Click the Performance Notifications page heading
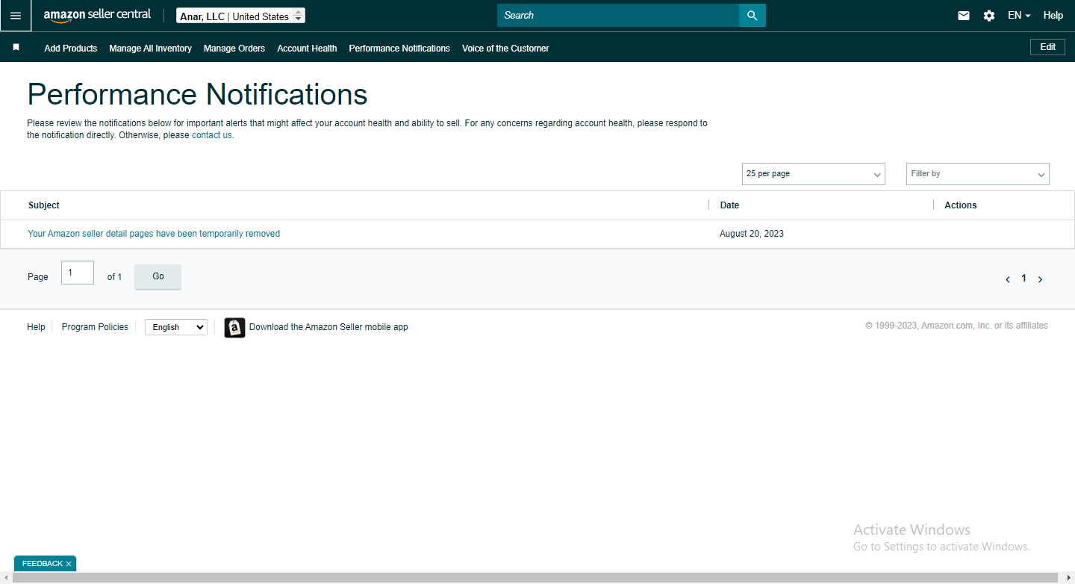This screenshot has height=584, width=1075. [x=198, y=95]
